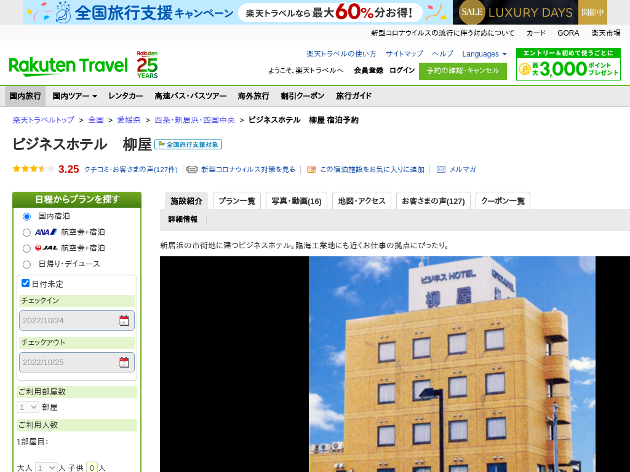Open the check-in calendar icon

pyautogui.click(x=124, y=320)
